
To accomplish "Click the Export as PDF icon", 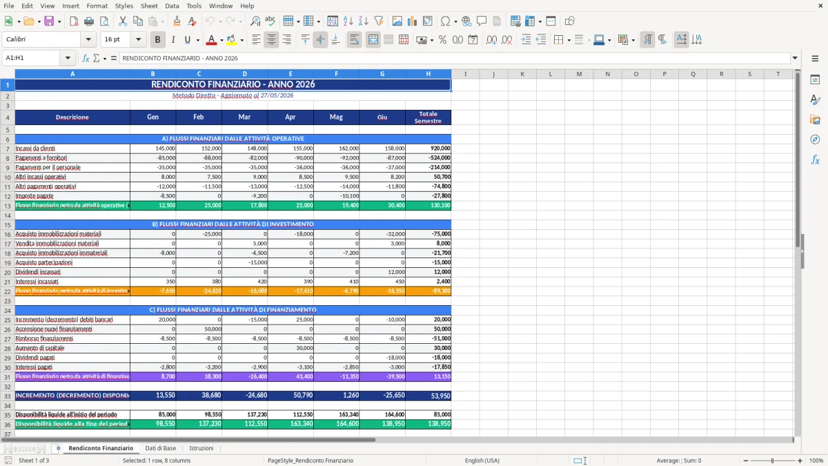I will tap(73, 21).
